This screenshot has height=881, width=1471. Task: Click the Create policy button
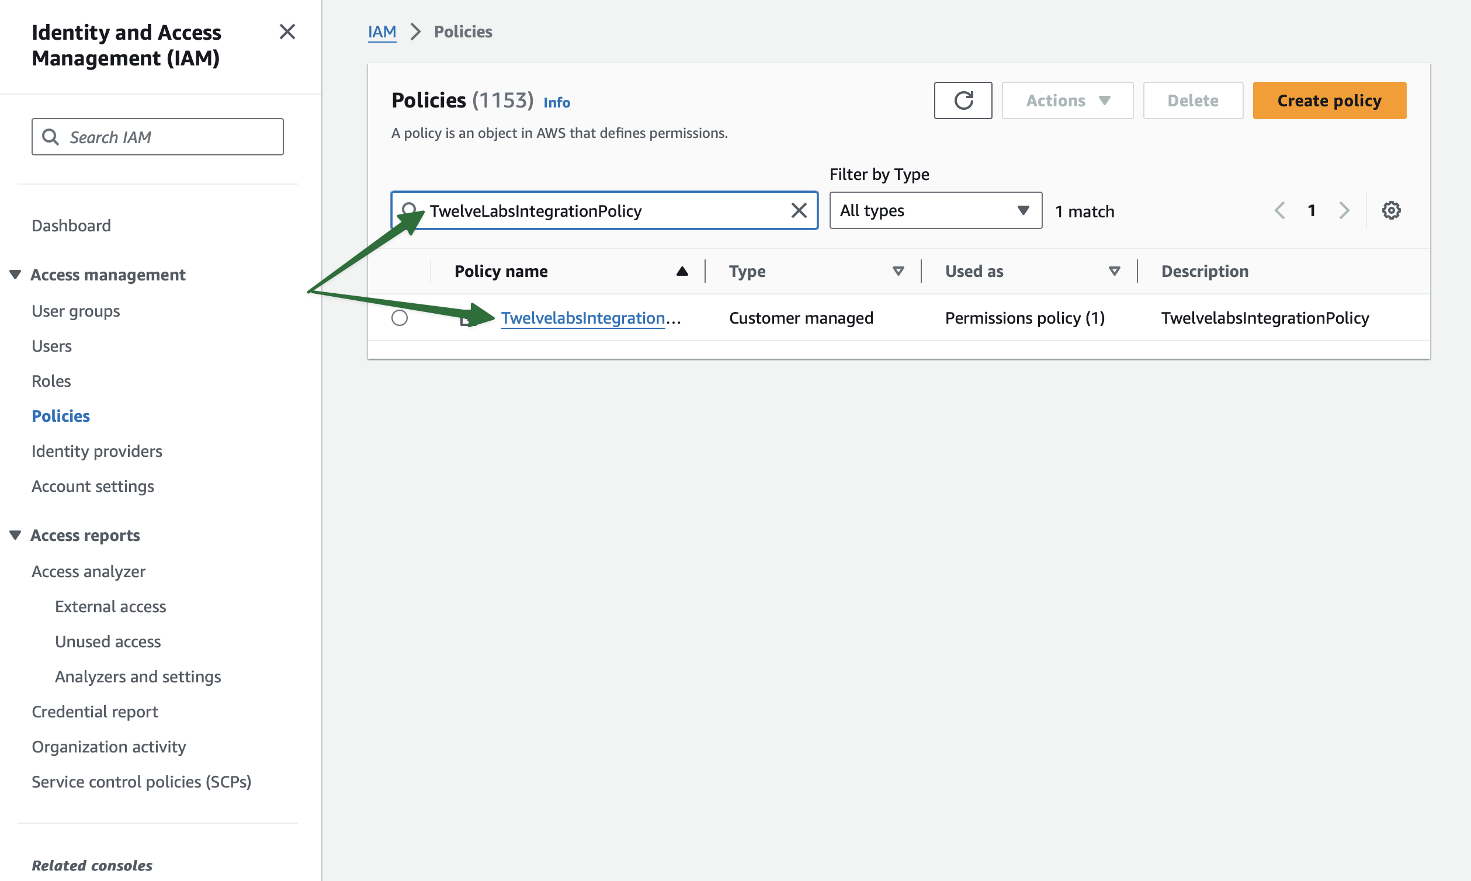point(1328,100)
